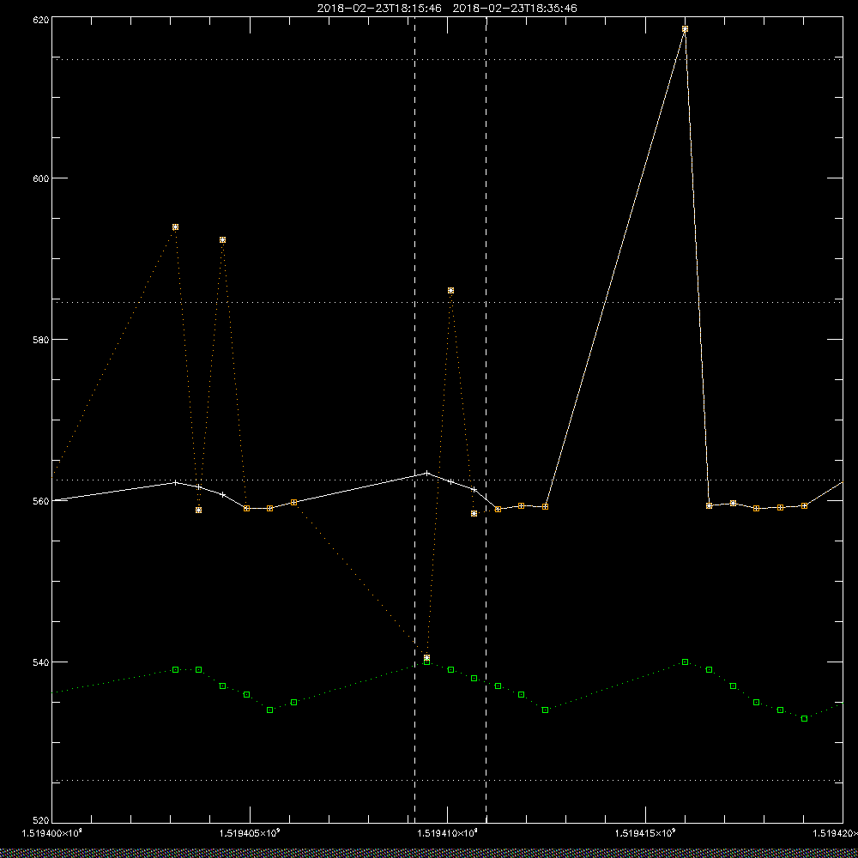This screenshot has height=858, width=858.
Task: Click the 620 y-axis label
Action: pos(41,20)
